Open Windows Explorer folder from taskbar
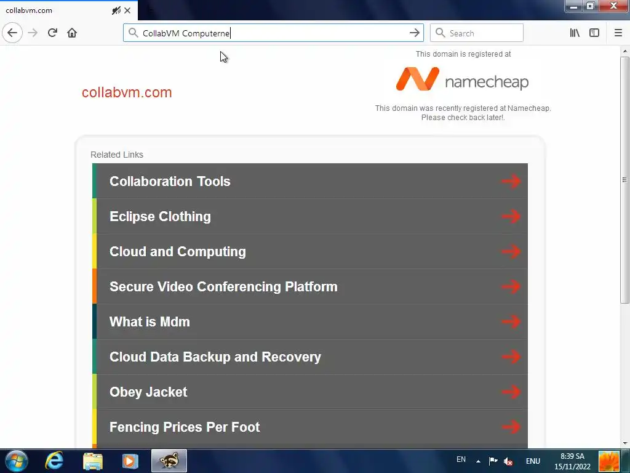Screen dimensions: 630x473 pos(93,461)
